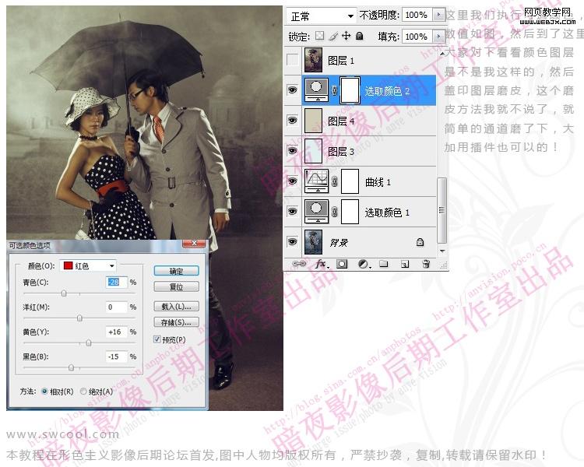Show the hidden 图层 1 layer

[292, 60]
